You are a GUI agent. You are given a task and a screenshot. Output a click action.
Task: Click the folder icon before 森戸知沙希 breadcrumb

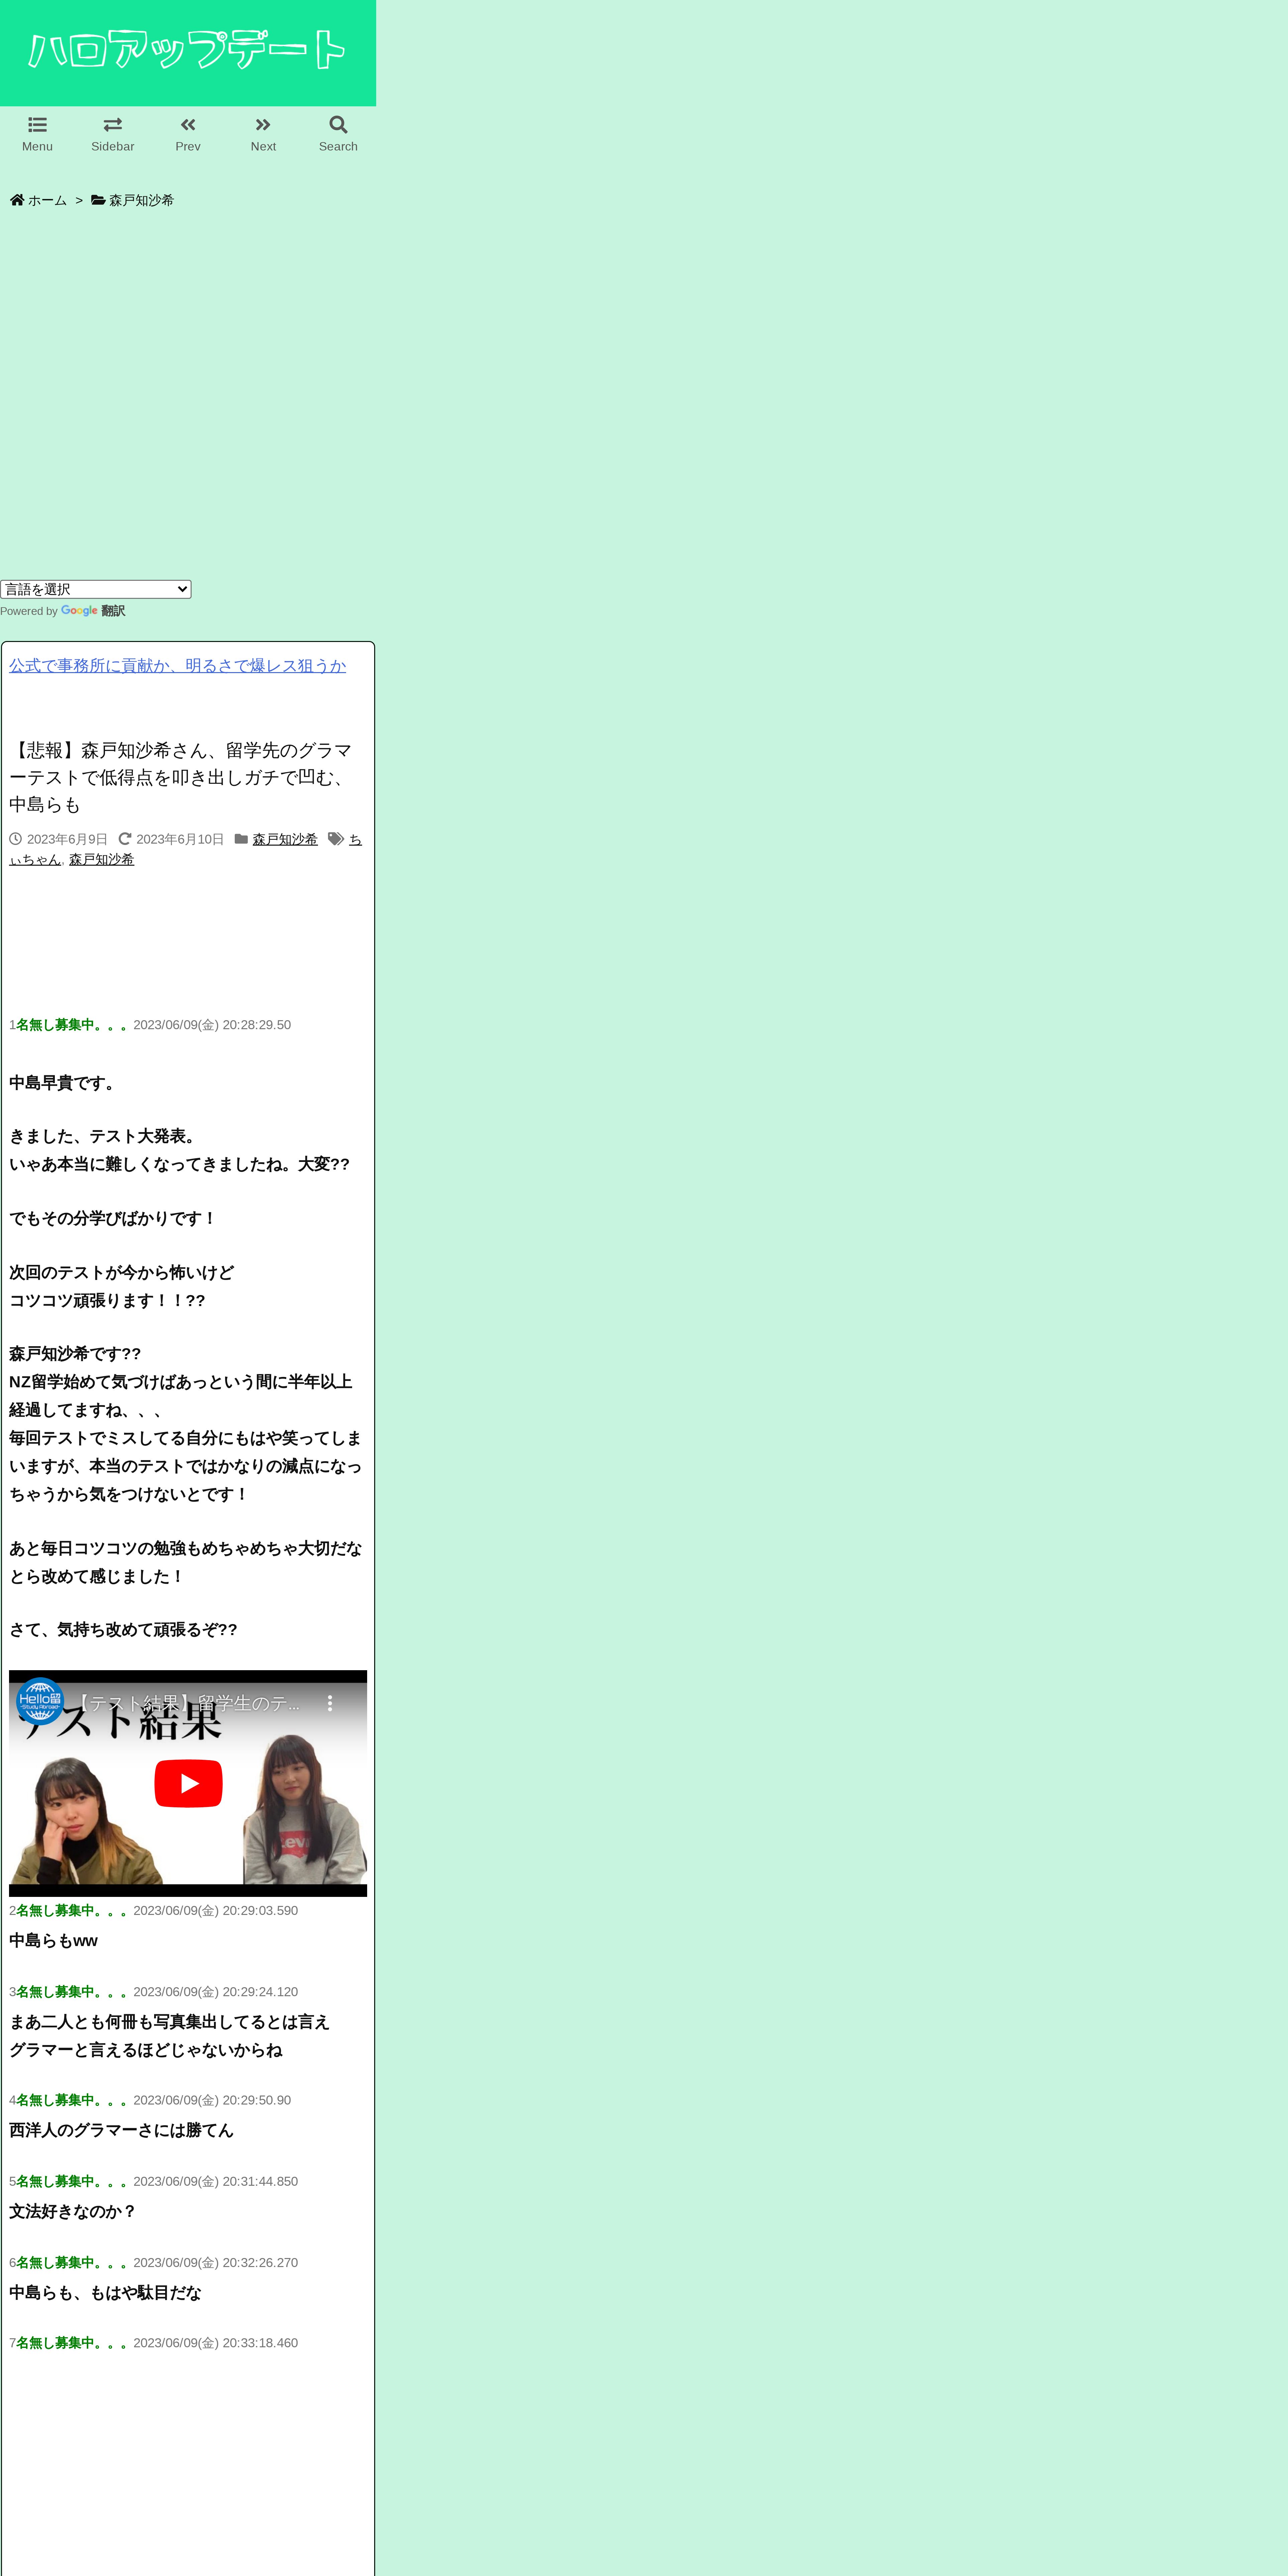tap(98, 200)
